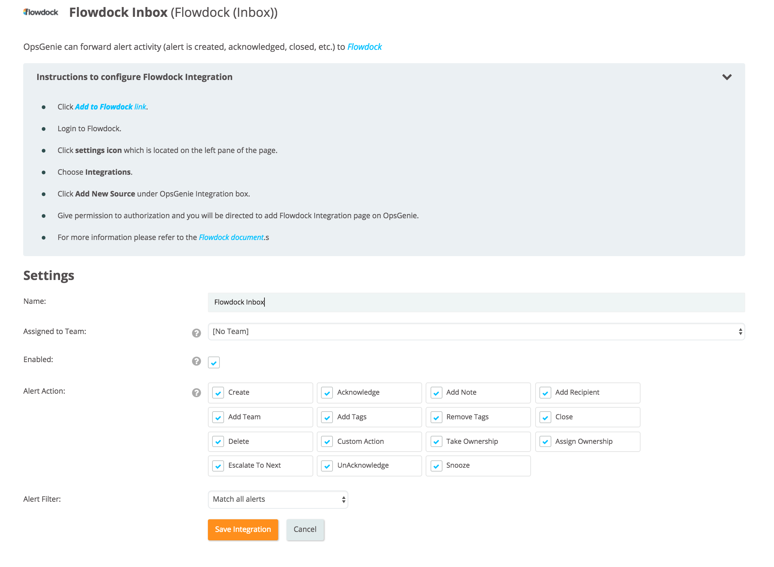Image resolution: width=774 pixels, height=567 pixels.
Task: Toggle the Create alert action checkbox
Action: [x=218, y=393]
